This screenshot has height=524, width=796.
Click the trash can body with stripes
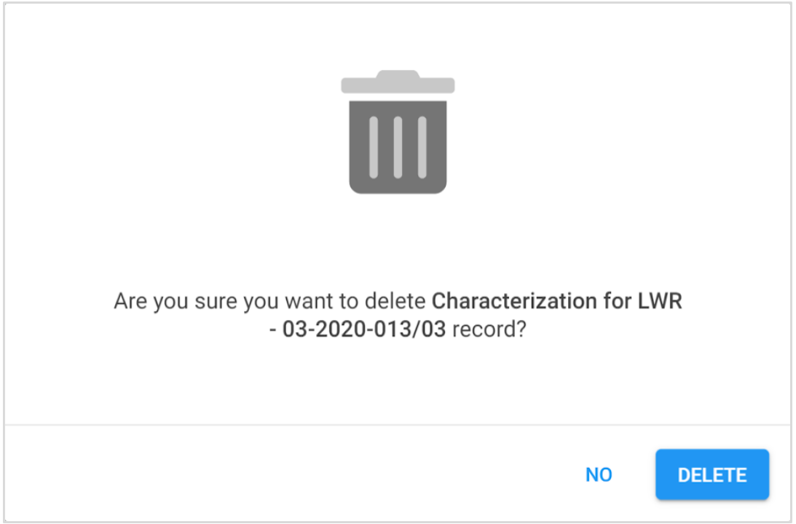click(x=398, y=147)
